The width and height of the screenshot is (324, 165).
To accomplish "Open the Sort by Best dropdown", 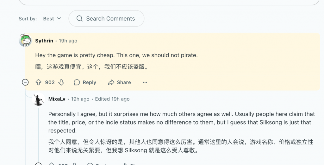I will tap(52, 19).
